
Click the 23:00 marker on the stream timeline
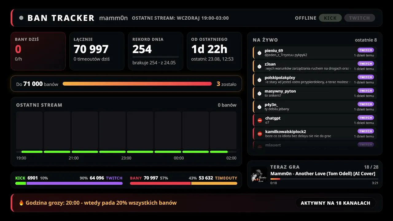[126, 158]
